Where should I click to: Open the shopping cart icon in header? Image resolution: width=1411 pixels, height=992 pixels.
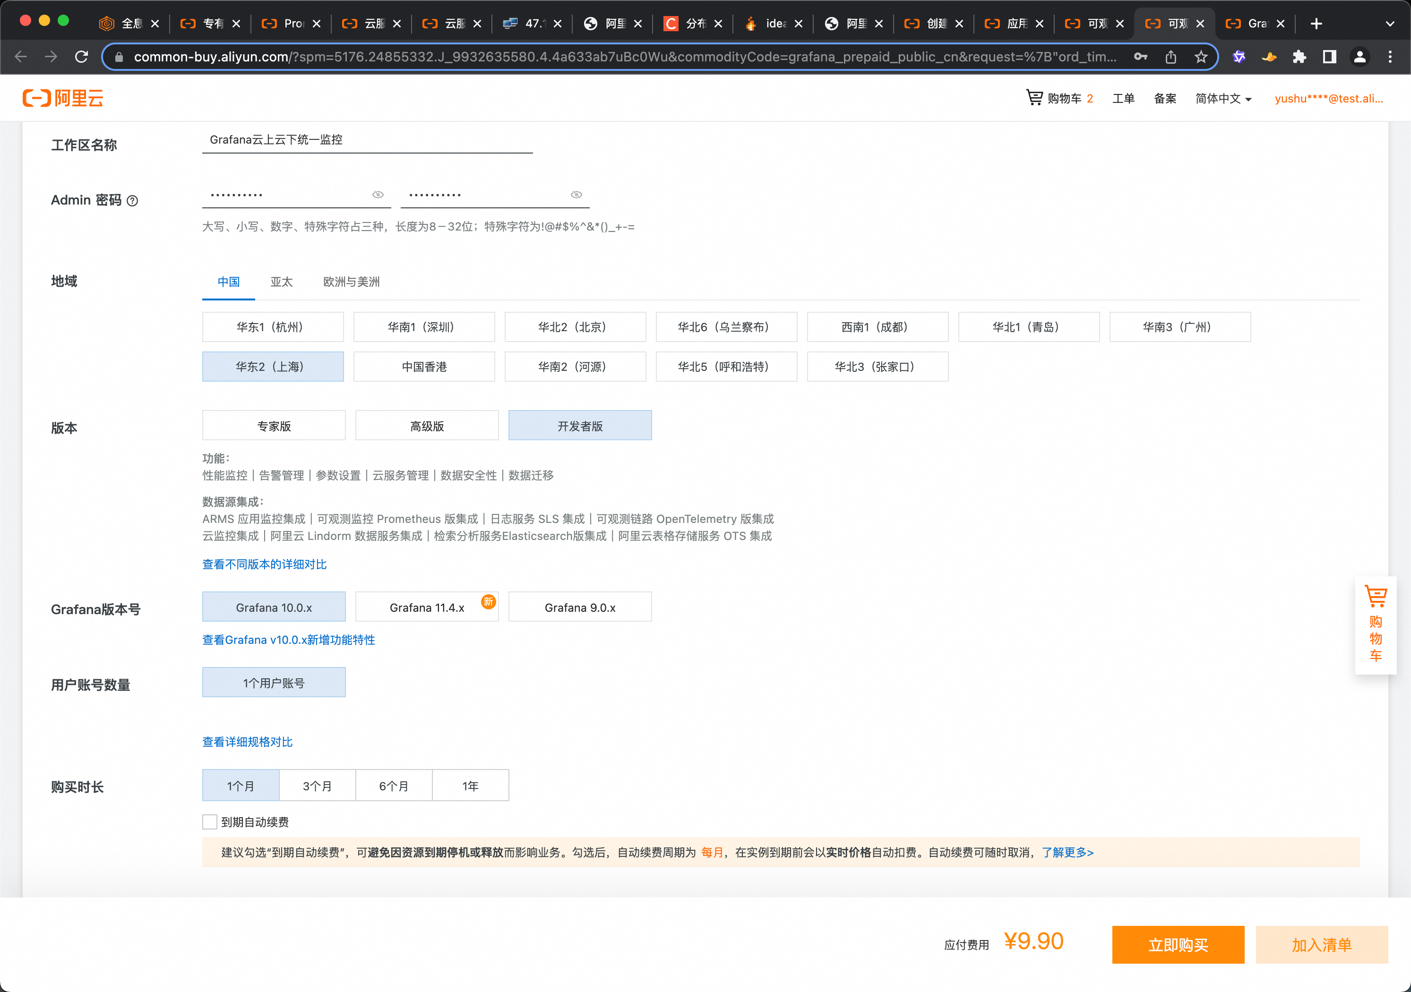[1034, 98]
